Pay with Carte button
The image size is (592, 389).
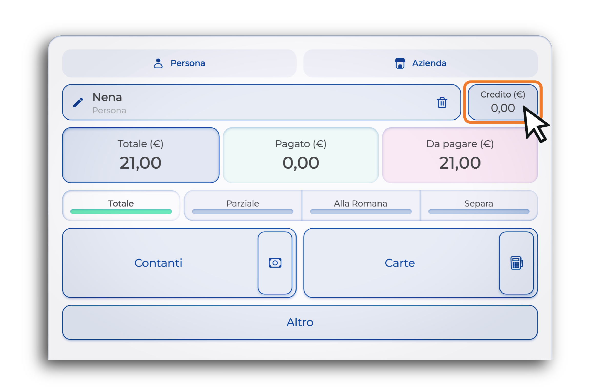tap(400, 263)
